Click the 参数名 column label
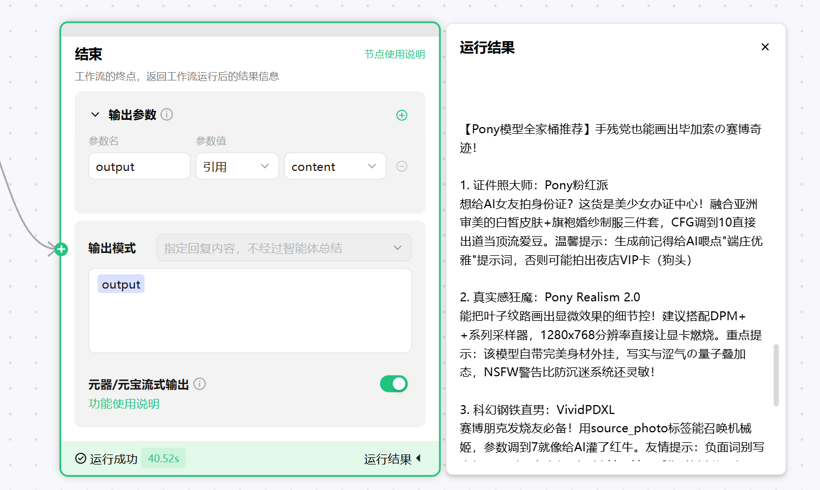This screenshot has height=490, width=820. tap(104, 141)
